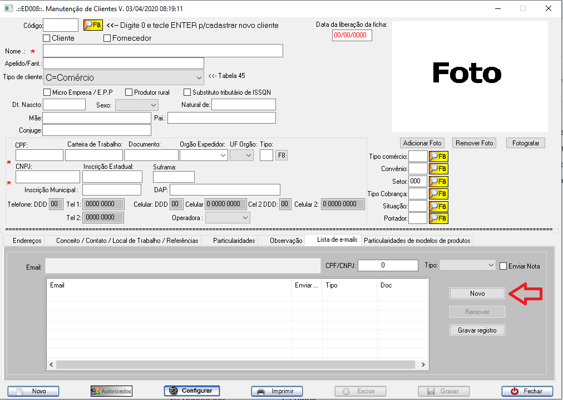Image resolution: width=563 pixels, height=400 pixels.
Task: Click the Situação F8 search icon
Action: click(438, 206)
